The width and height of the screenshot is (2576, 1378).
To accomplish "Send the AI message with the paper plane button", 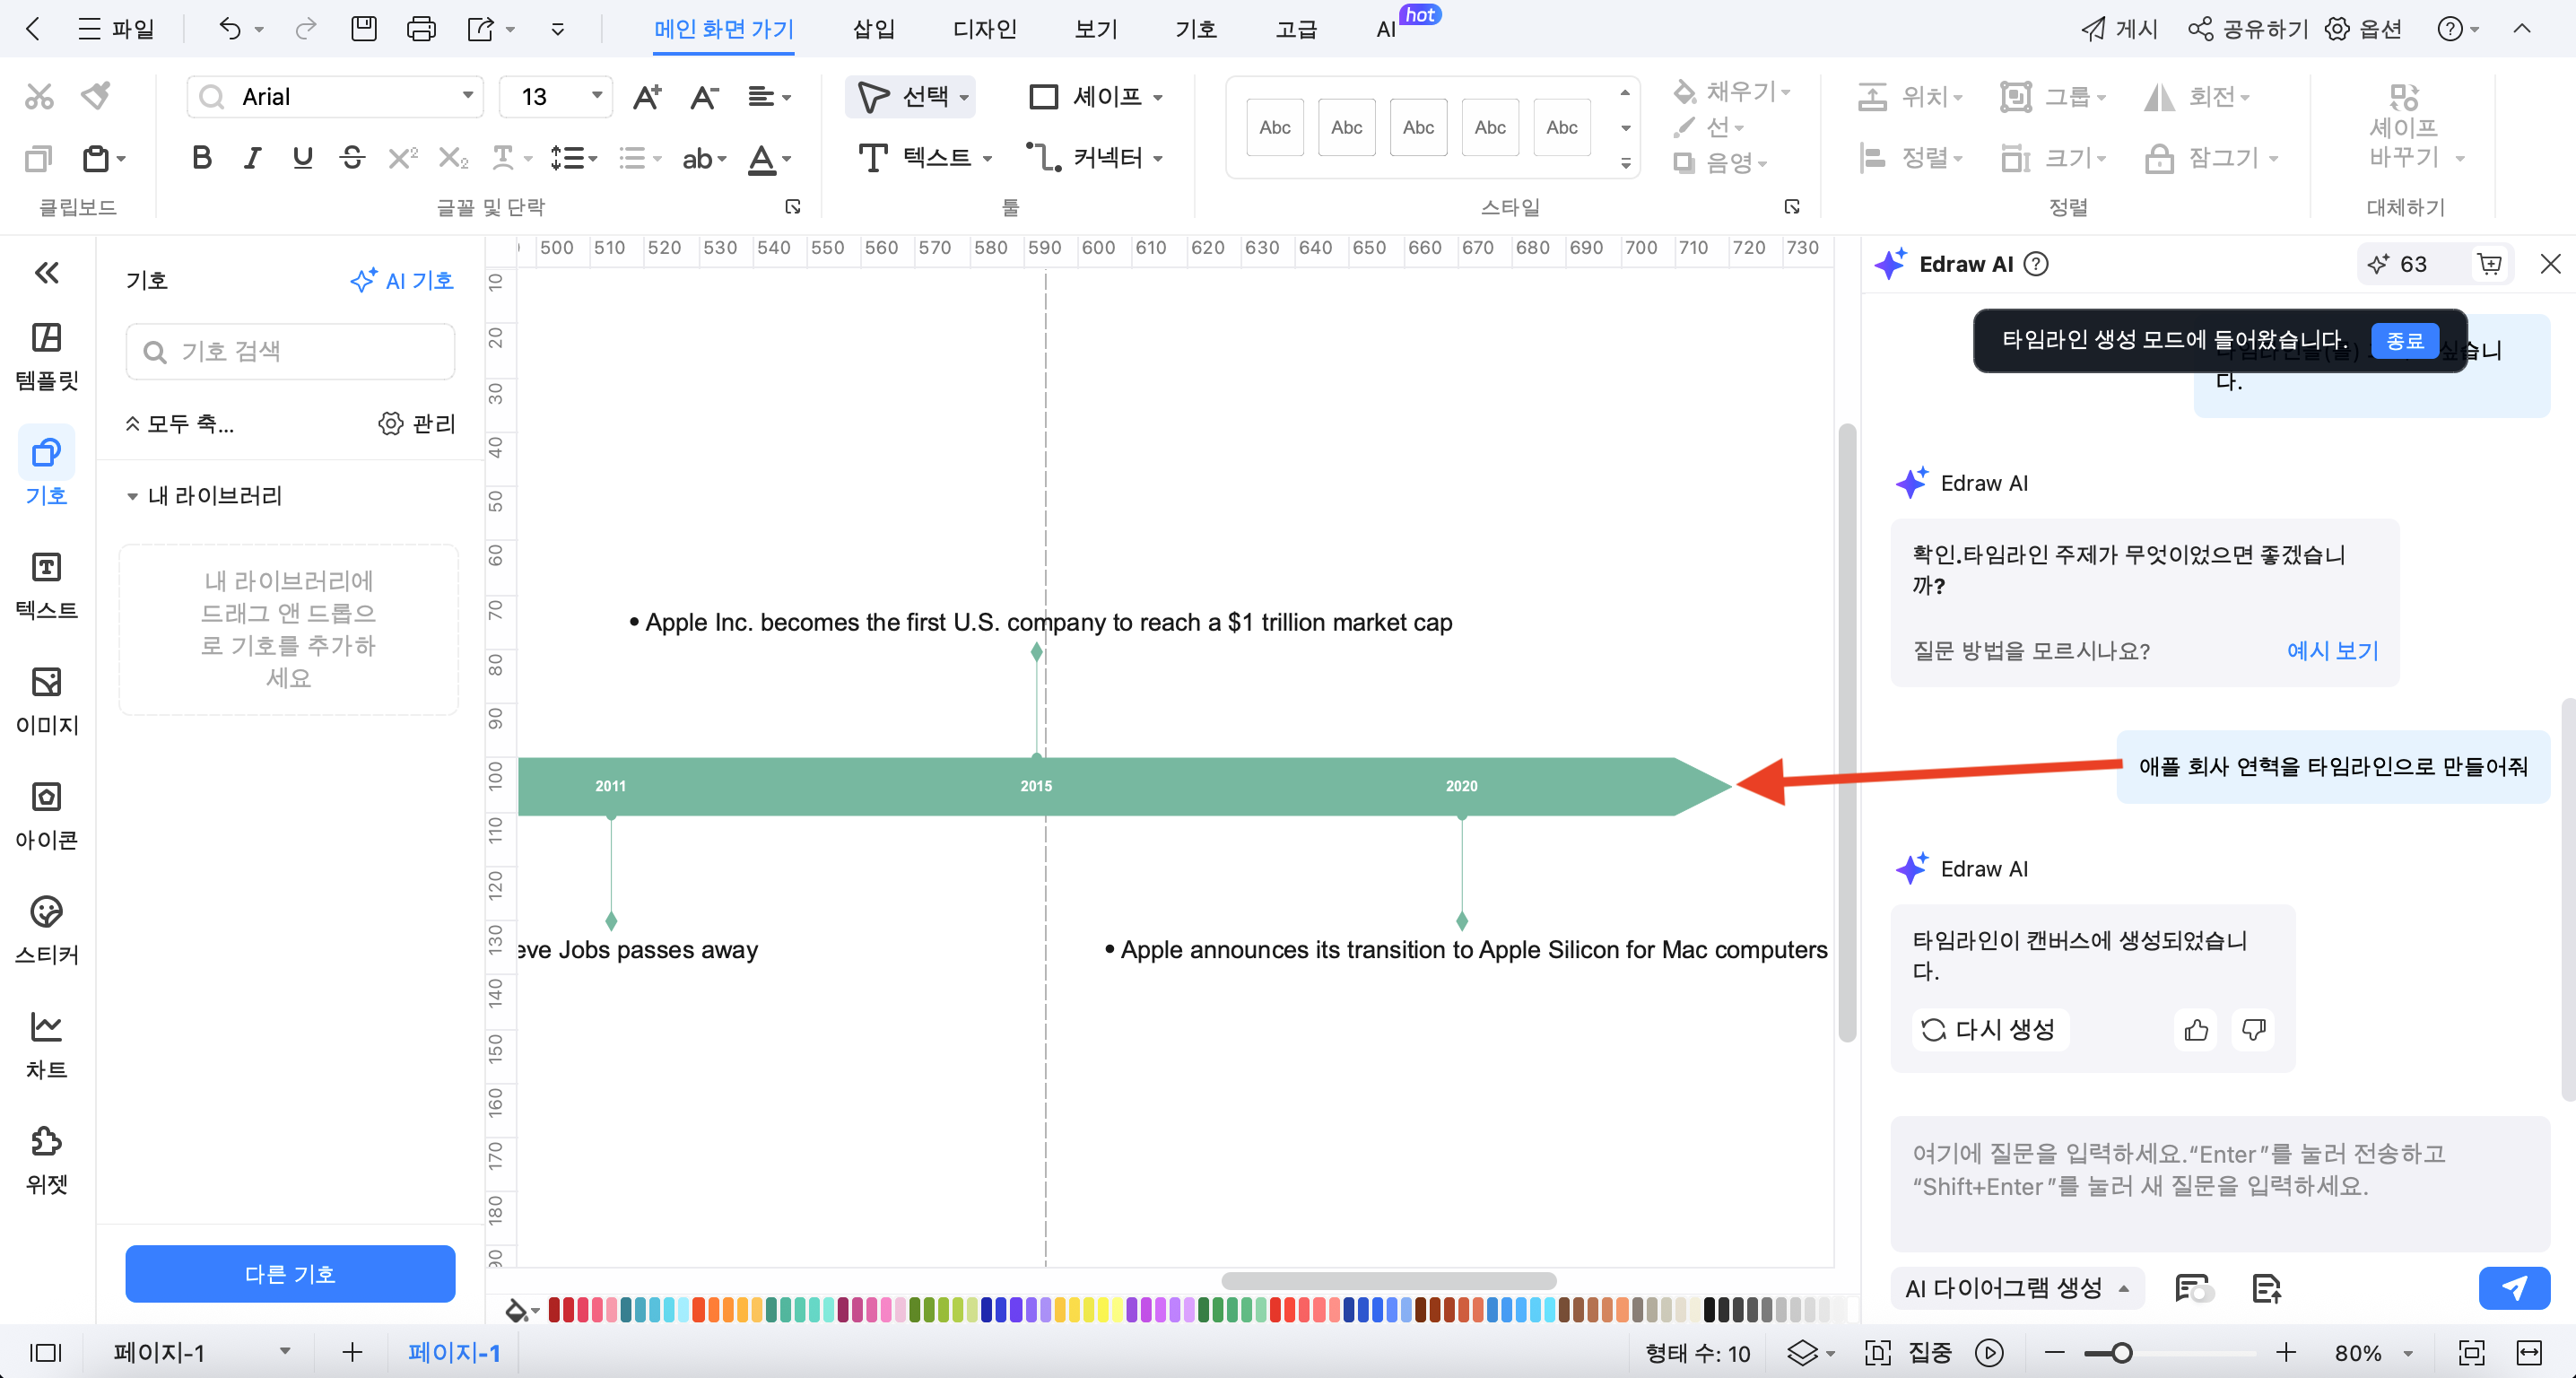I will [x=2514, y=1288].
